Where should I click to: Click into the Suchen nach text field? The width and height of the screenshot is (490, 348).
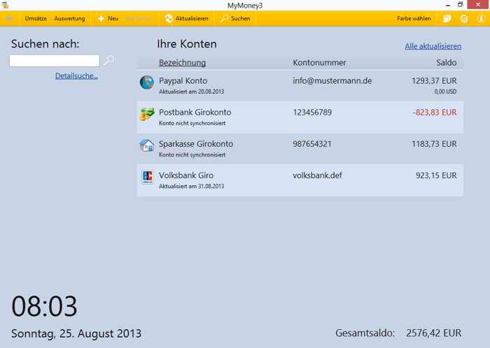click(55, 61)
